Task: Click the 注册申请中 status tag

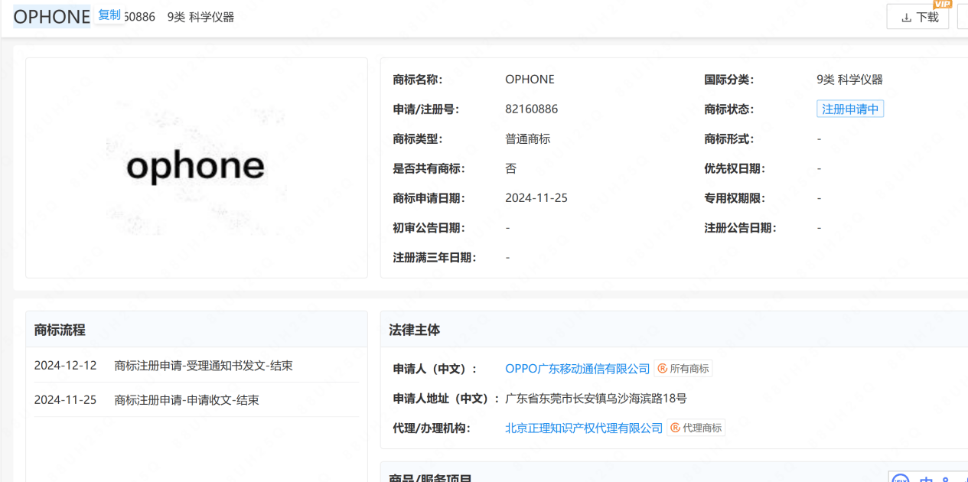Action: coord(850,109)
